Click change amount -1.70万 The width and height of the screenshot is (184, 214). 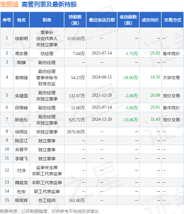tap(131, 54)
